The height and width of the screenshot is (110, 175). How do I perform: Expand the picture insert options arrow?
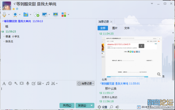click(43, 84)
